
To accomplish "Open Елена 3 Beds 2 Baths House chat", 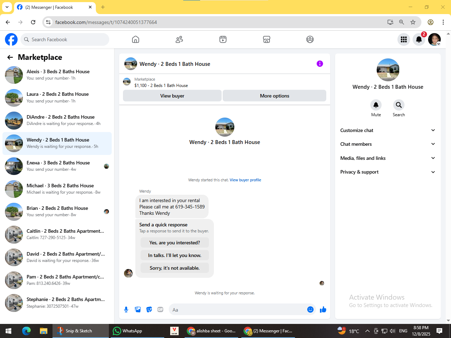I will [57, 166].
